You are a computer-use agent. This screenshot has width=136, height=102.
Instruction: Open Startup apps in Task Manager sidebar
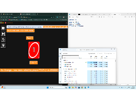(60, 65)
